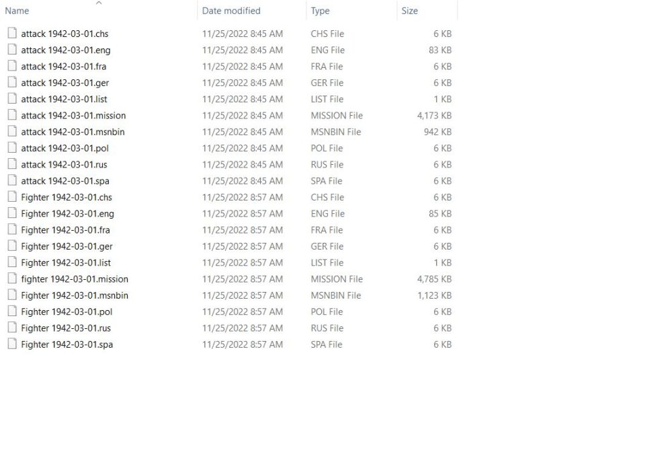Image resolution: width=672 pixels, height=450 pixels.
Task: Click file name attack 1942-03-01.pol
Action: coord(65,148)
